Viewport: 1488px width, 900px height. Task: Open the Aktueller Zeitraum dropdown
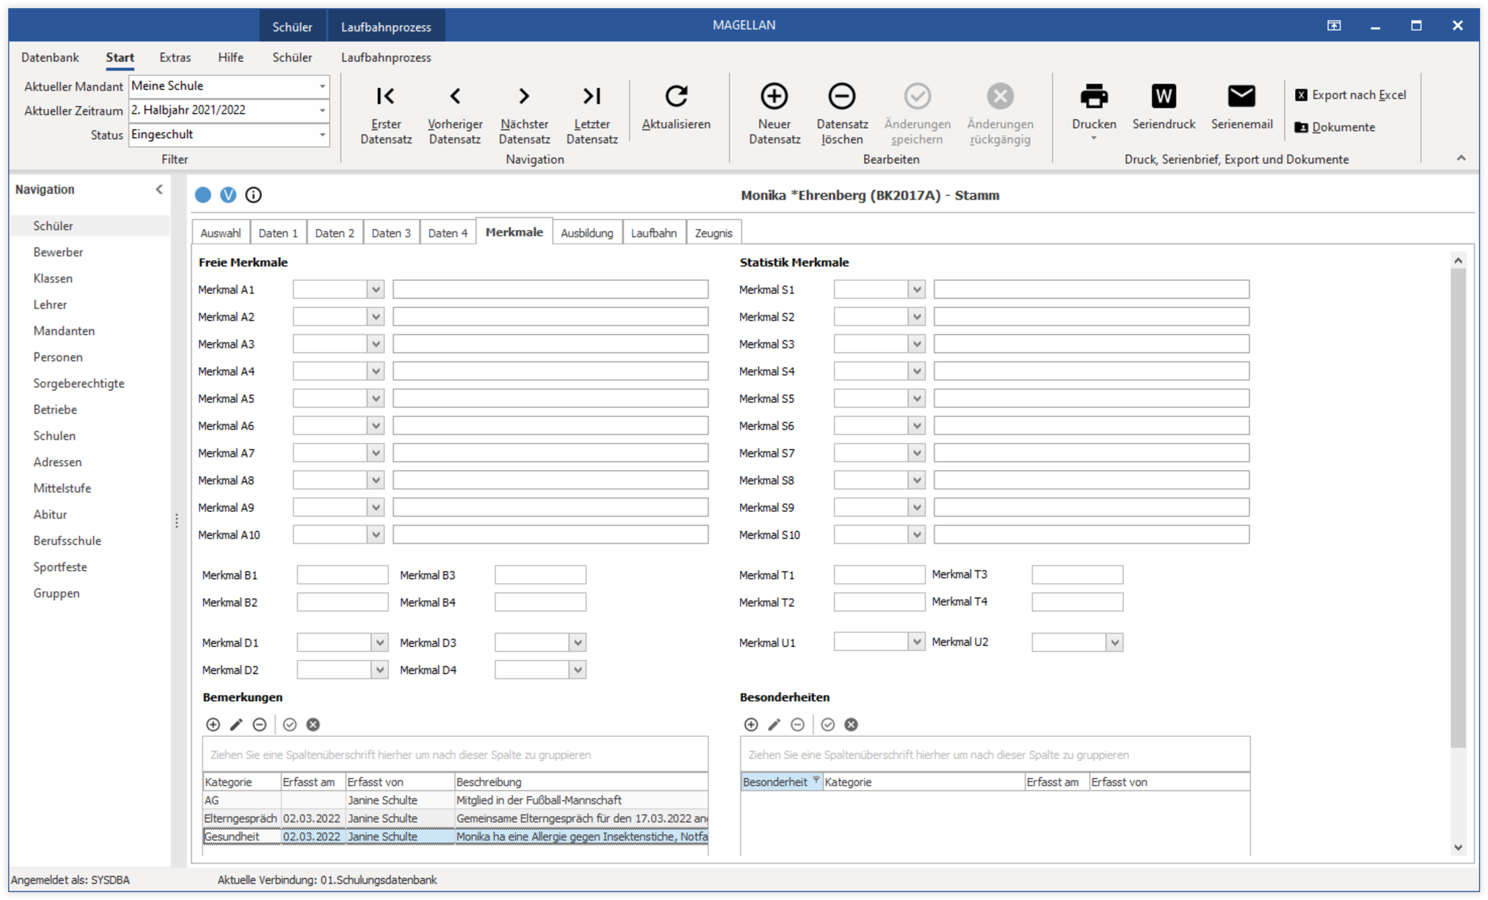322,110
